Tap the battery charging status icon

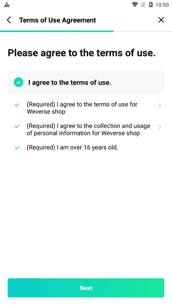click(151, 5)
